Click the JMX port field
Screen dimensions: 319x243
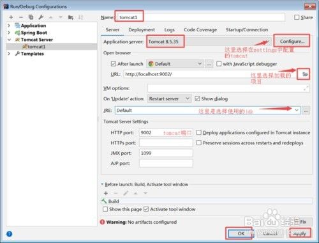pos(166,153)
